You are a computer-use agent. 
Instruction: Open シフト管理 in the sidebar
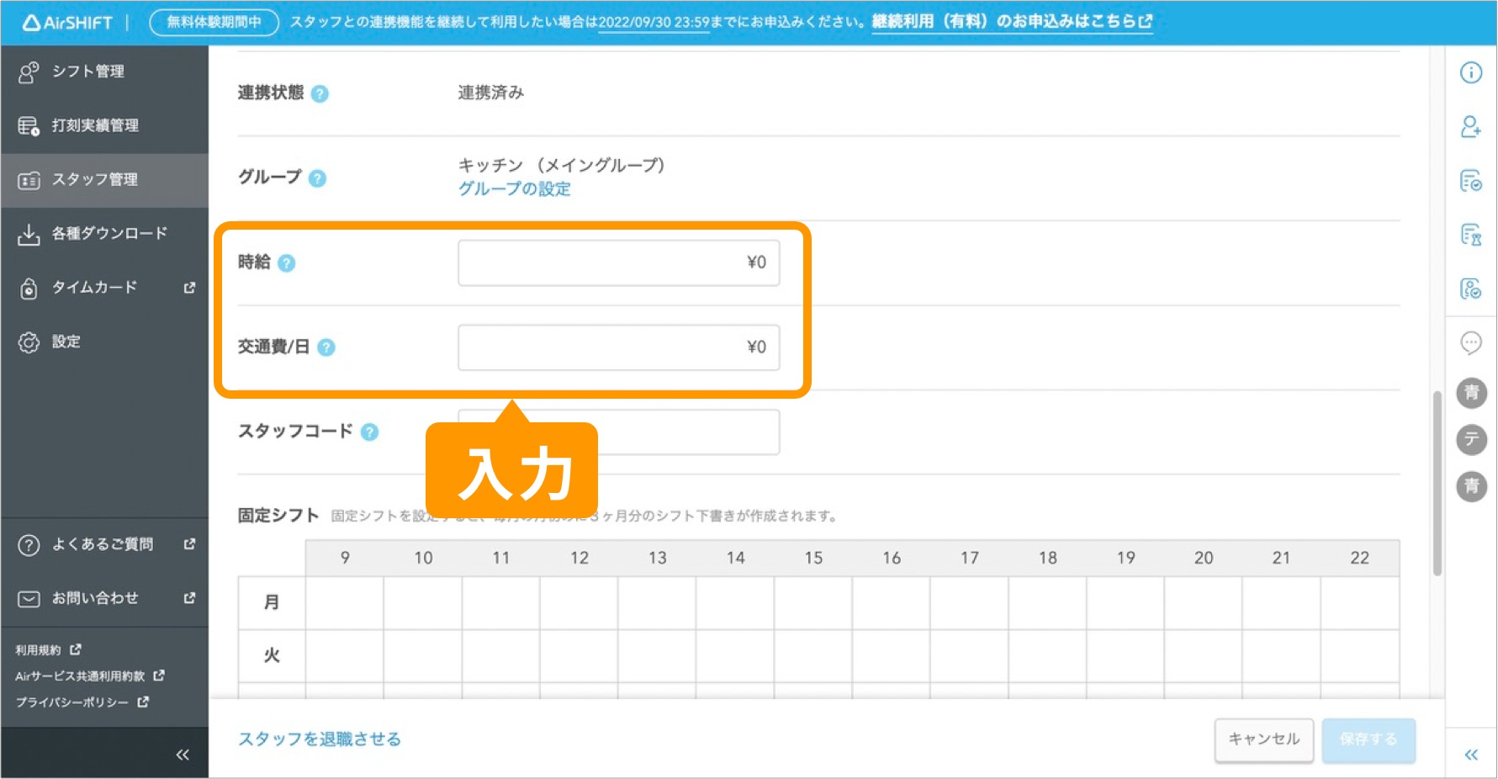[88, 72]
